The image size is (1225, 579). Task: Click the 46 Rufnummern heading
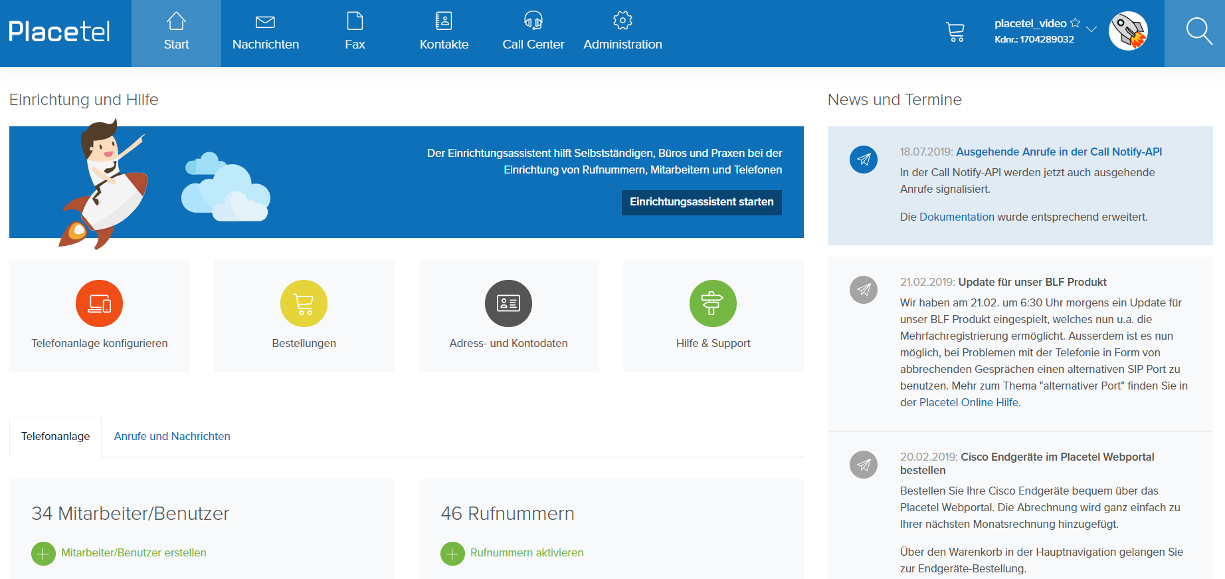[508, 513]
